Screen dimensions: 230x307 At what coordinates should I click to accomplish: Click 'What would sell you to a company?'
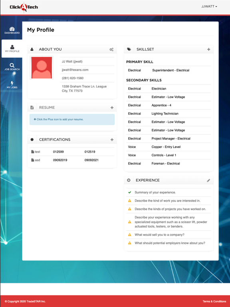159,235
